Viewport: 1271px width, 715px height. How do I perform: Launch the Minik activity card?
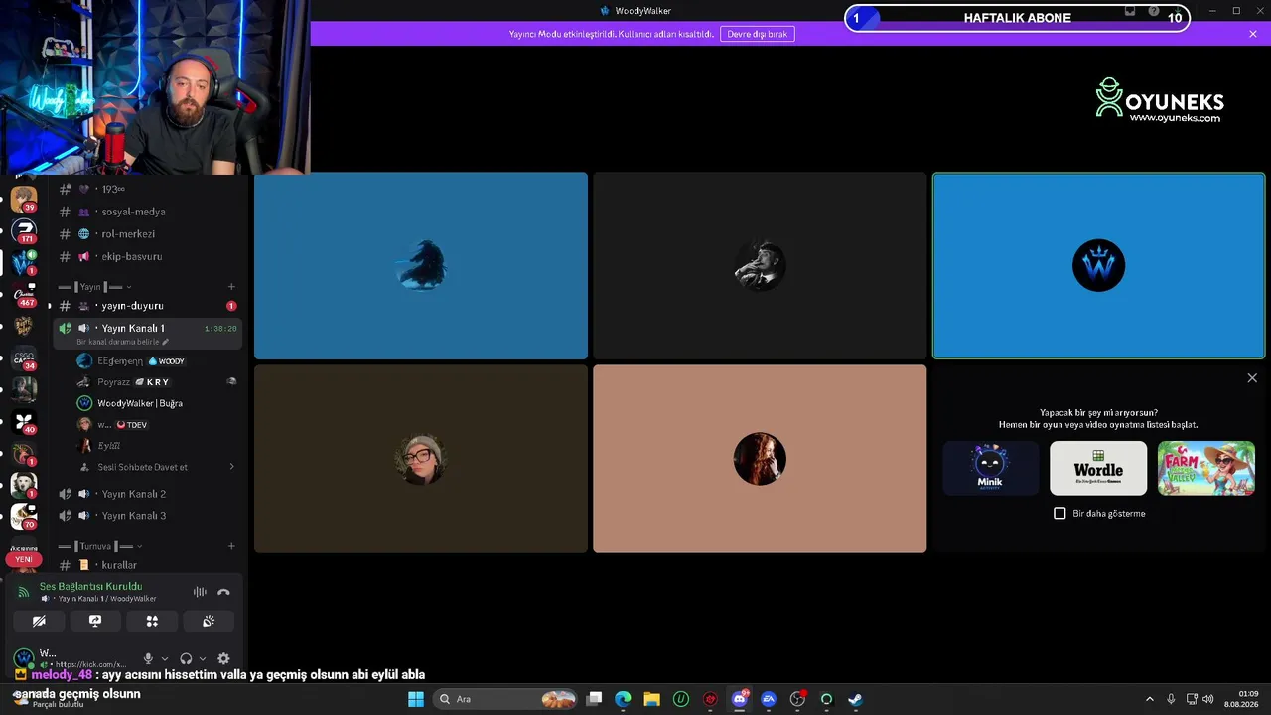click(x=990, y=468)
